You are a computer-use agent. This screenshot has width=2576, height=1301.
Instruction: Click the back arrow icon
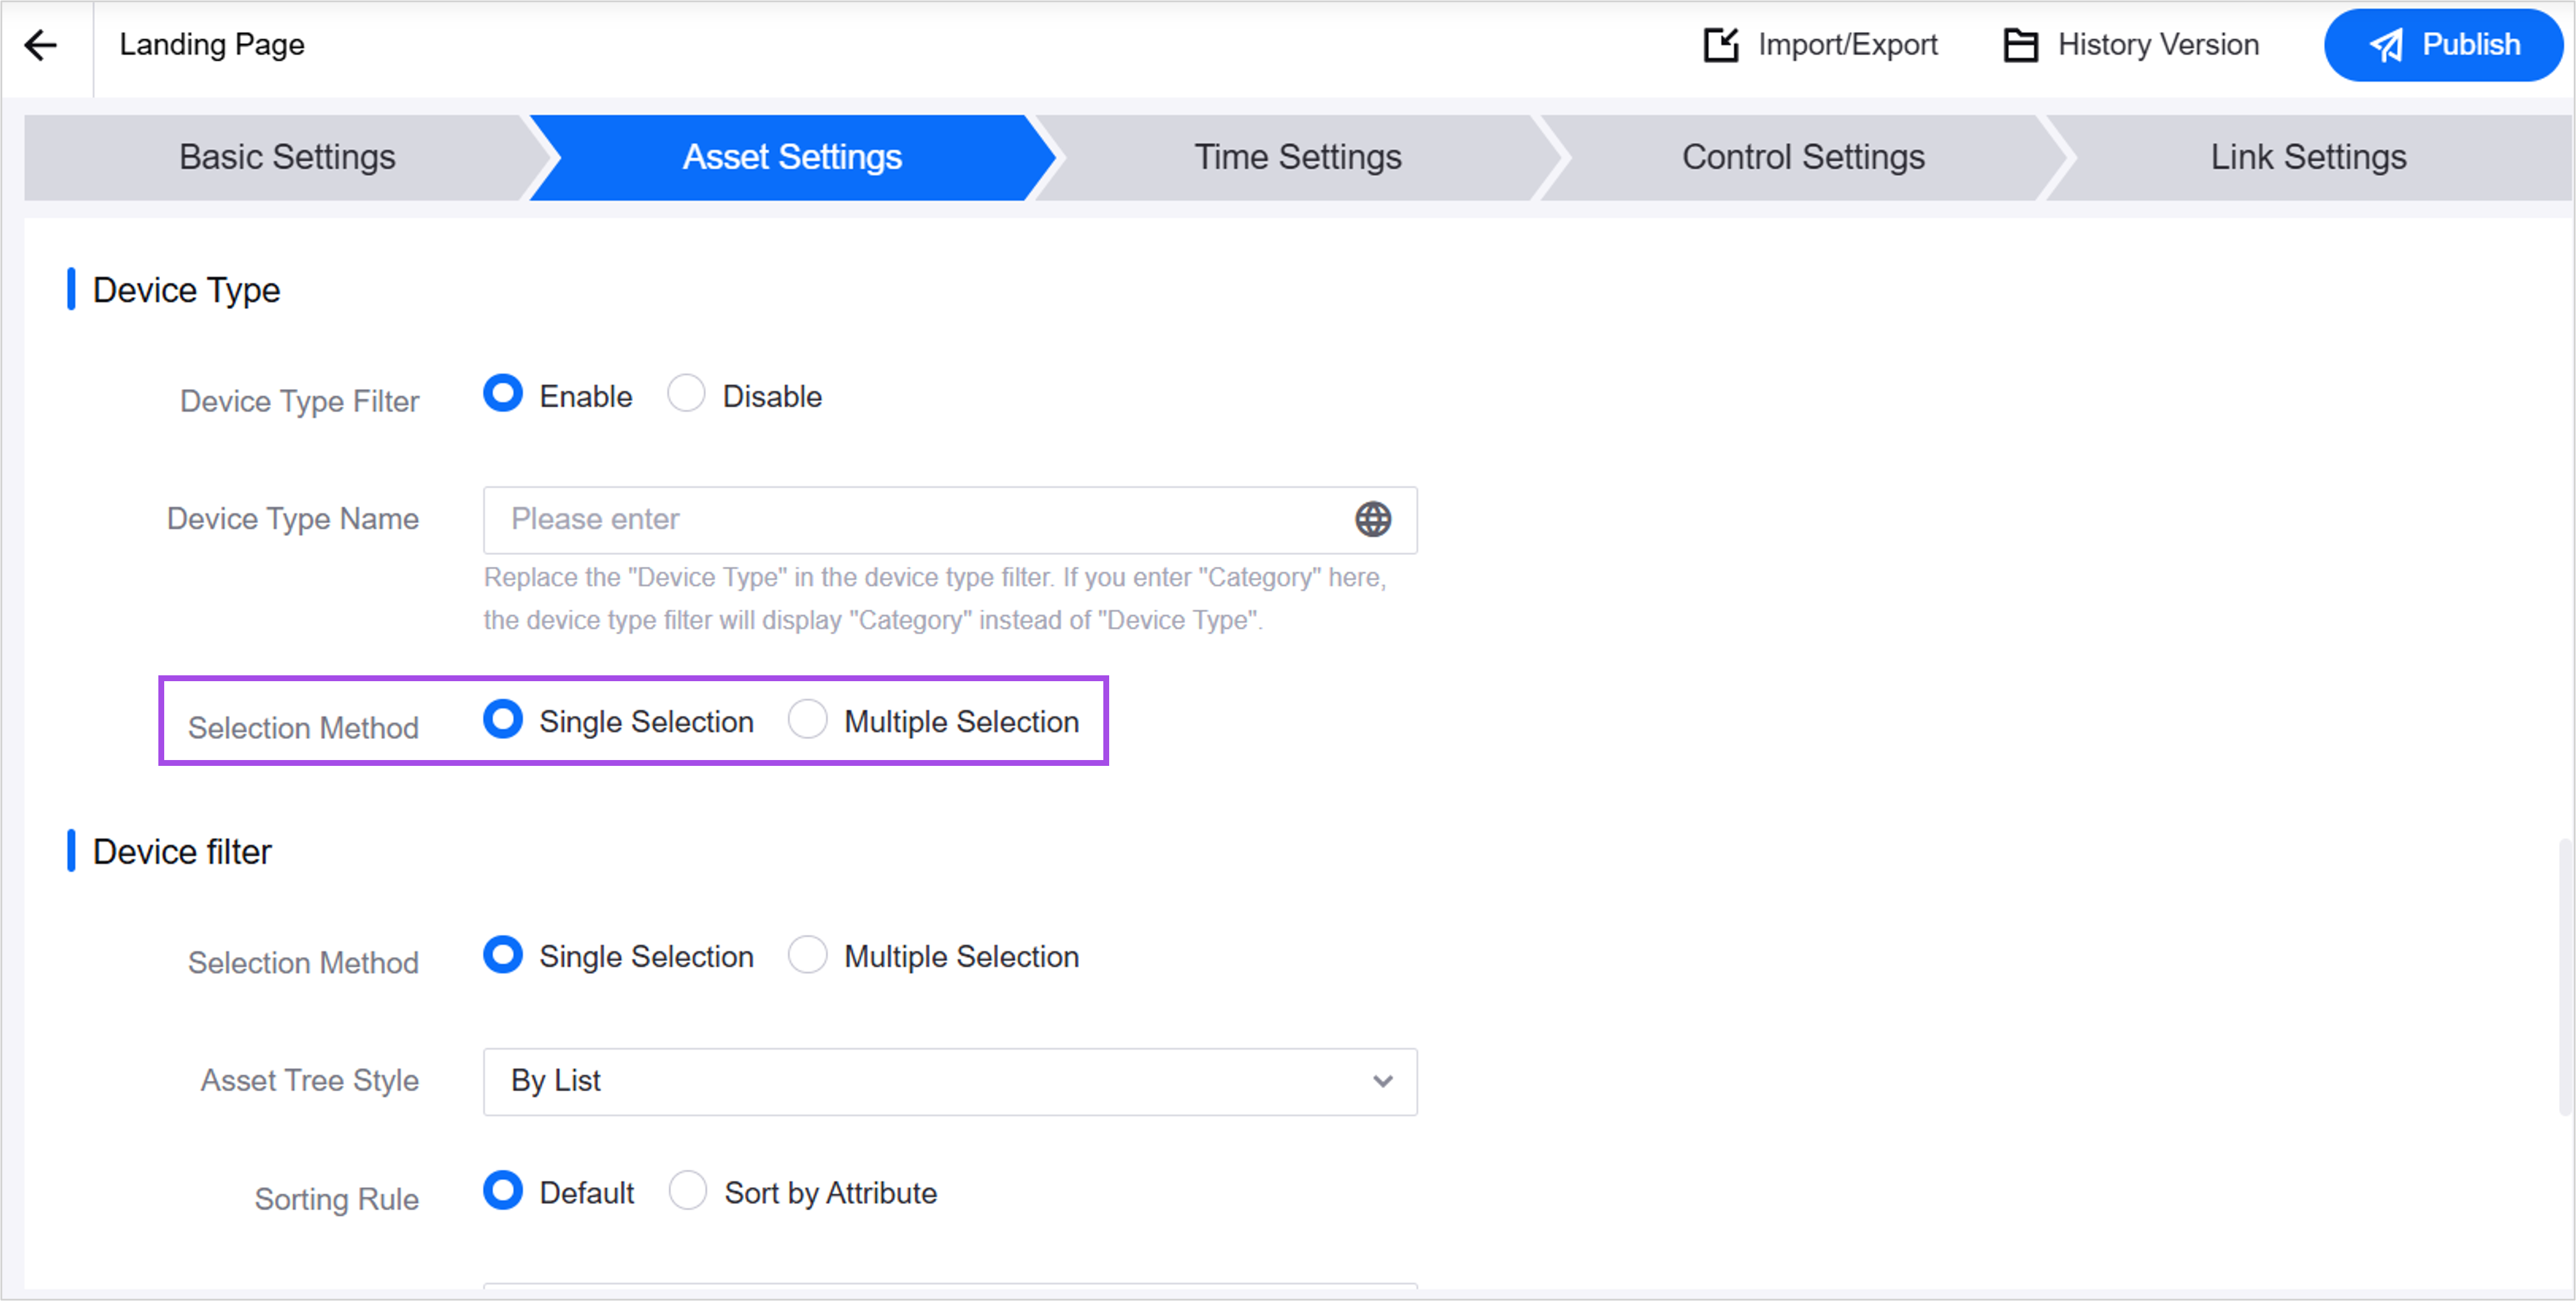coord(41,45)
